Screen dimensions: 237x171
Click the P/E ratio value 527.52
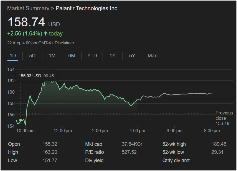(x=129, y=152)
